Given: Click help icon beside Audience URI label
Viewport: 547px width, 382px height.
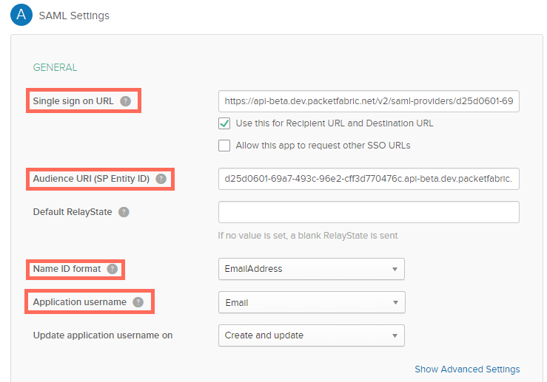Looking at the screenshot, I should click(161, 179).
